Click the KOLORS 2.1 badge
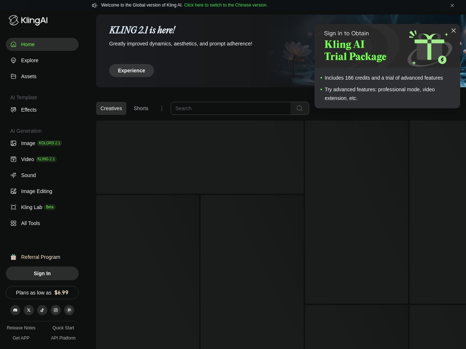Viewport: 466px width, 349px height. (x=50, y=143)
